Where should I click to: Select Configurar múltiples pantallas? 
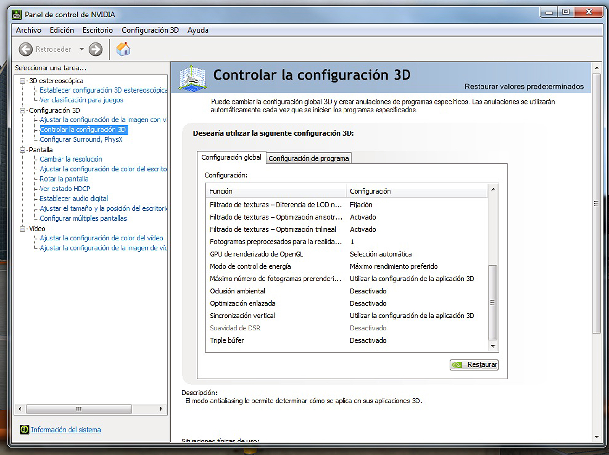83,218
